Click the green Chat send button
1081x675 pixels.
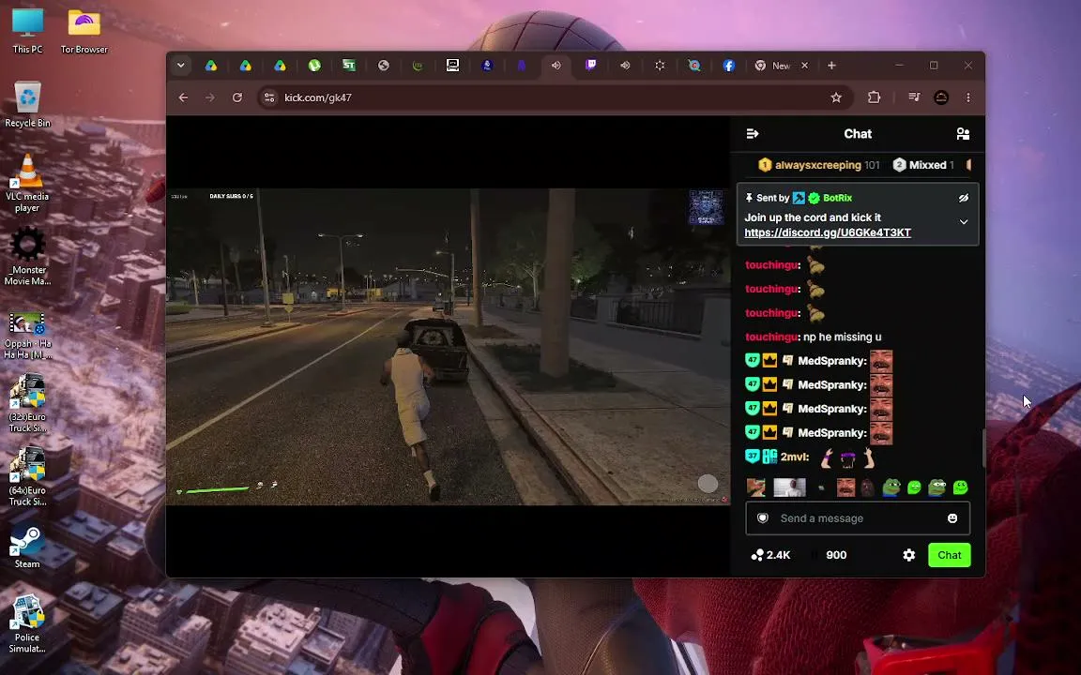click(x=949, y=555)
